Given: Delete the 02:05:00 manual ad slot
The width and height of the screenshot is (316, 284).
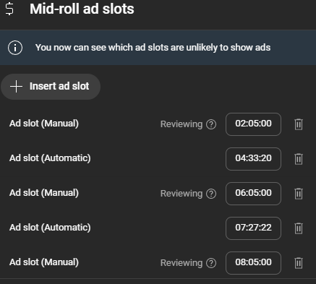Looking at the screenshot, I should tap(299, 124).
